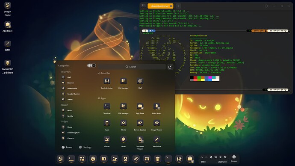Open Movie player in the All Apps grid
The height and width of the screenshot is (166, 295).
pos(124,123)
